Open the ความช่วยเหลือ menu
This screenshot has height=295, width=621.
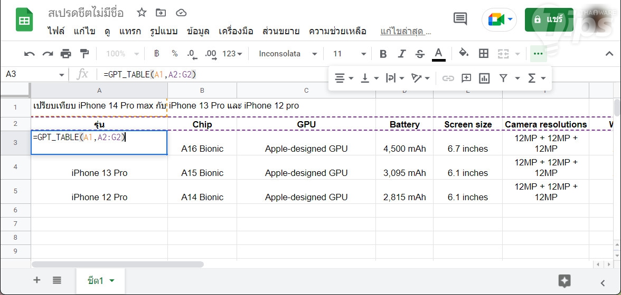point(337,31)
